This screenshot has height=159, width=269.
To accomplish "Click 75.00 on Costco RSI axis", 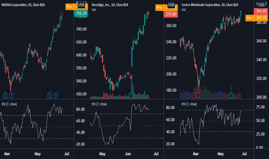I will pyautogui.click(x=260, y=107).
